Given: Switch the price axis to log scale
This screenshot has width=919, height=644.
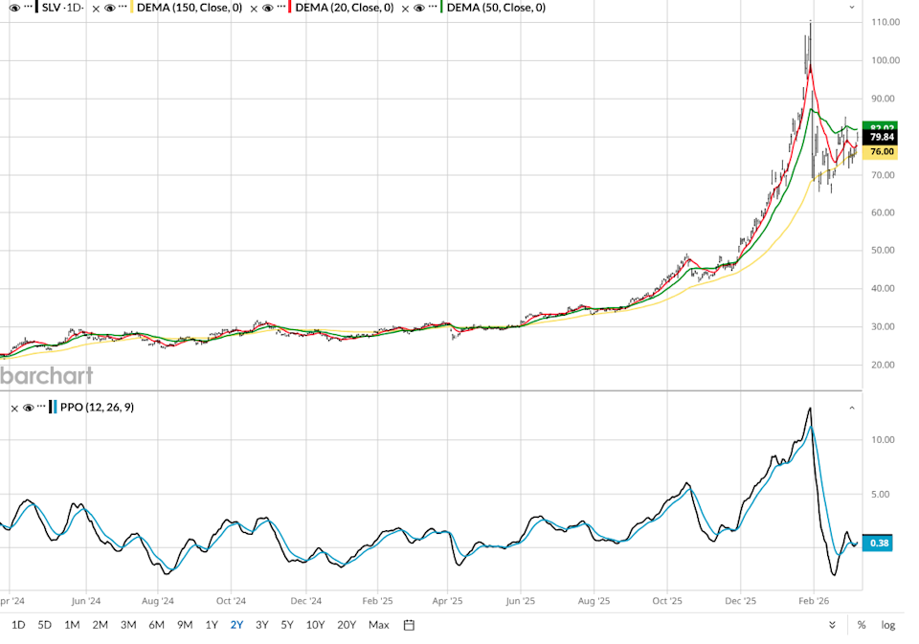Looking at the screenshot, I should tap(888, 625).
